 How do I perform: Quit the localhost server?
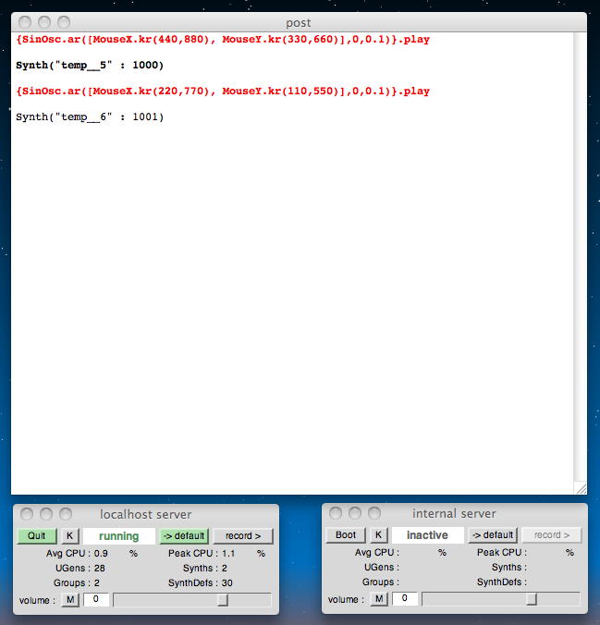[37, 535]
